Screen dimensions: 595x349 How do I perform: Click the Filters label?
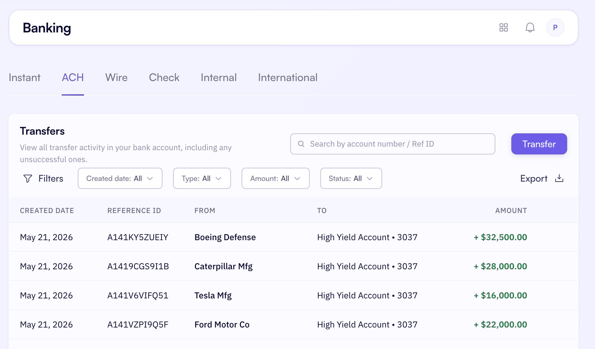pos(51,179)
